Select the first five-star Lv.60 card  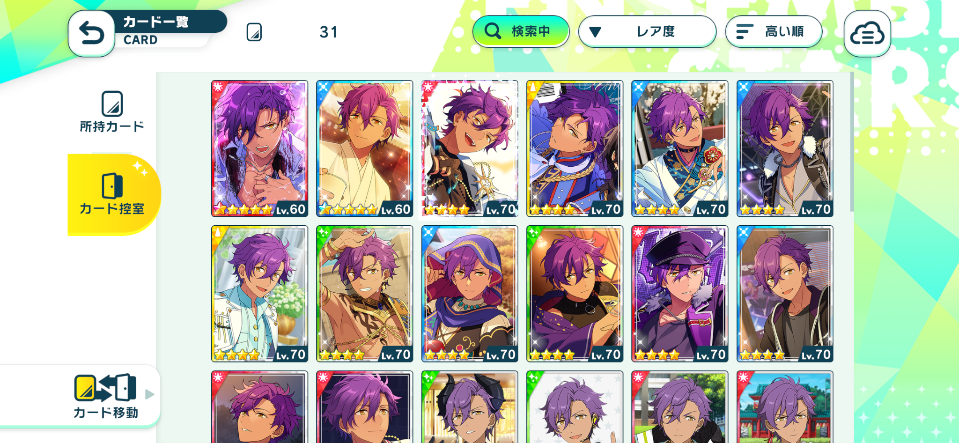[x=260, y=148]
